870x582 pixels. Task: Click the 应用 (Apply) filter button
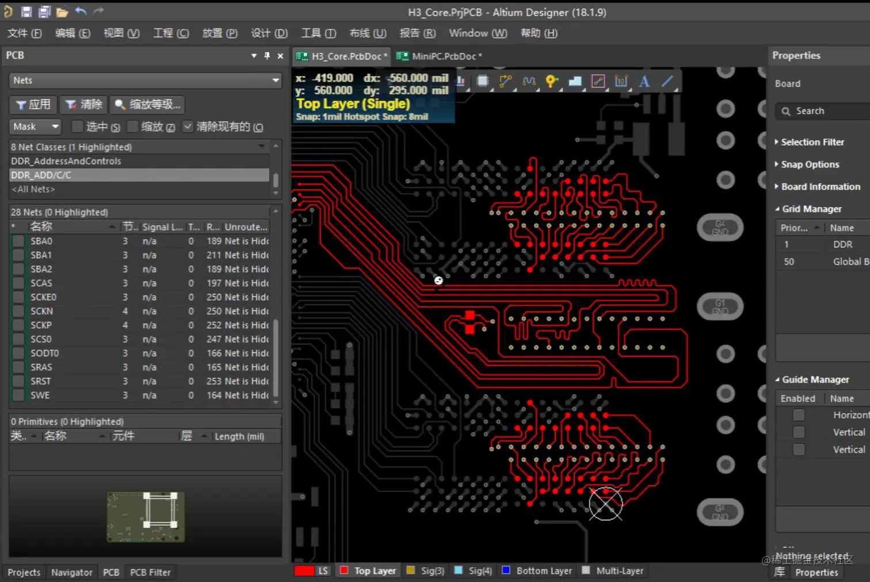[x=33, y=104]
